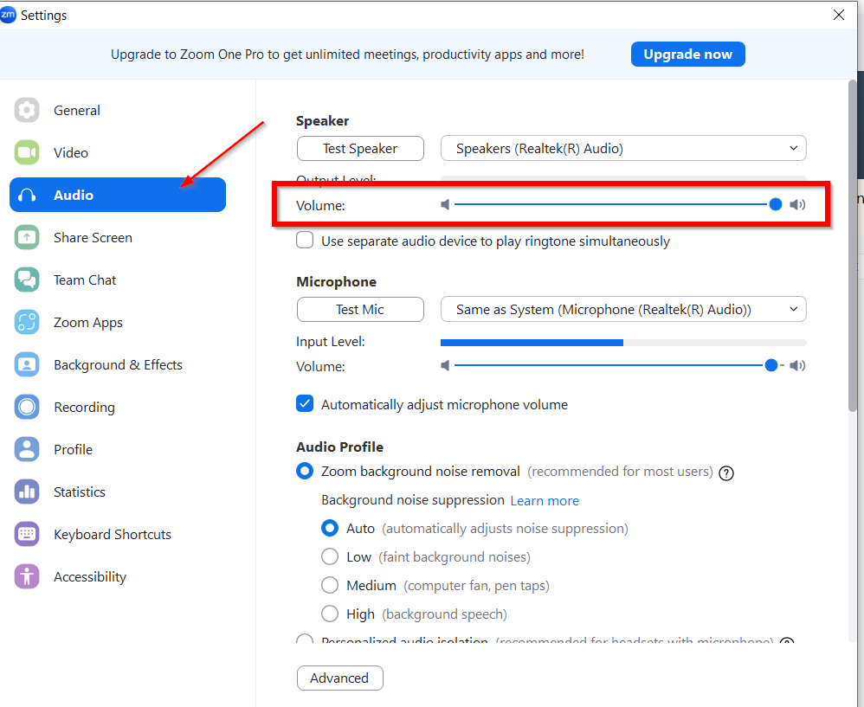
Task: Open the Speakers (Realtek(R) Audio) dropdown
Action: click(623, 148)
